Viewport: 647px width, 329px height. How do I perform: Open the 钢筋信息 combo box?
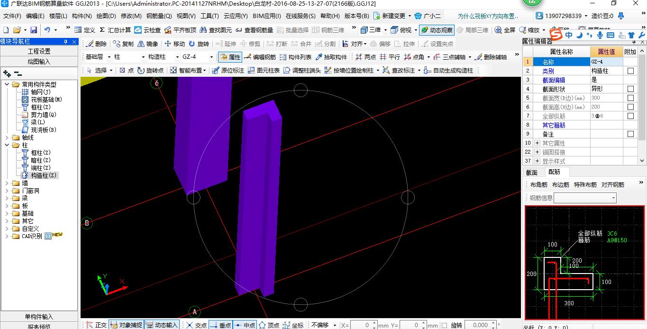coord(585,198)
